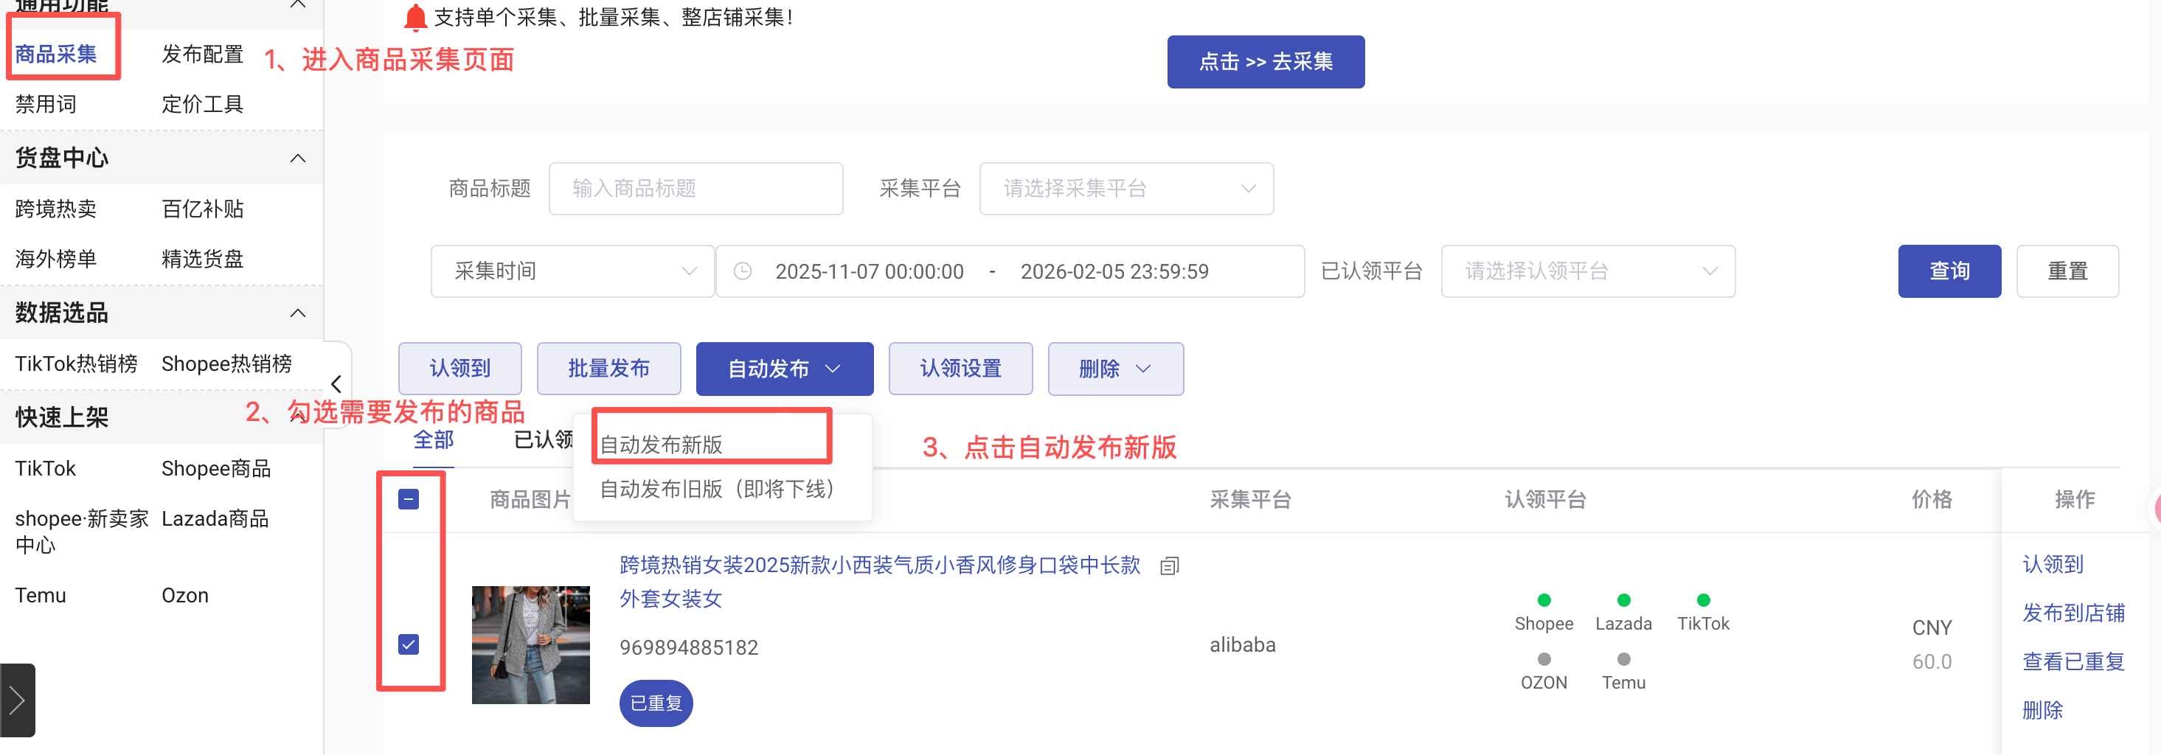Click the notification bell icon
The height and width of the screenshot is (755, 2161).
point(415,17)
